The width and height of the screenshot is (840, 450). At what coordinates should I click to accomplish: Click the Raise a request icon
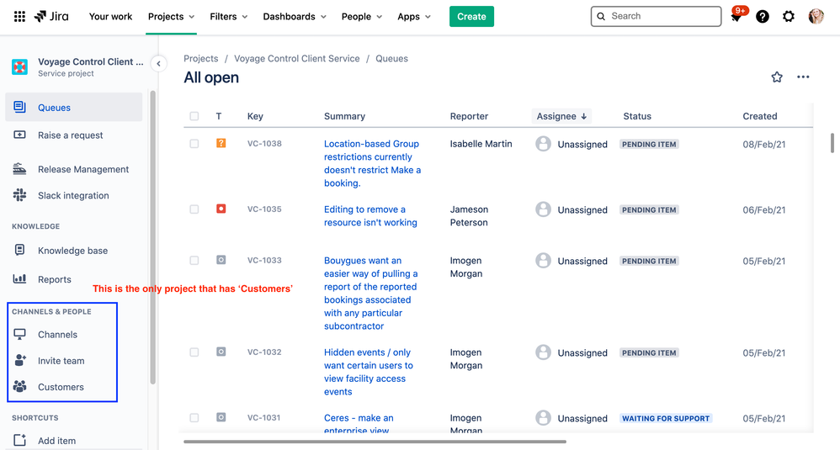point(19,135)
